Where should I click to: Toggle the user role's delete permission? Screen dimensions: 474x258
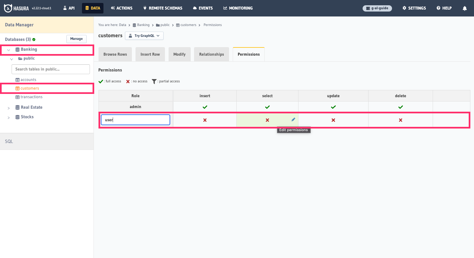click(400, 120)
